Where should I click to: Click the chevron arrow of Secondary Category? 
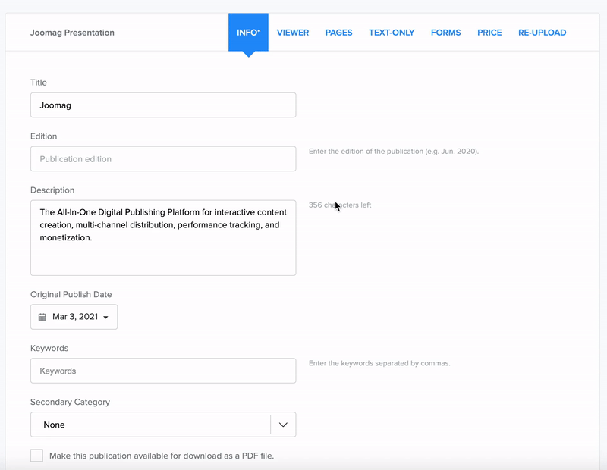click(283, 425)
